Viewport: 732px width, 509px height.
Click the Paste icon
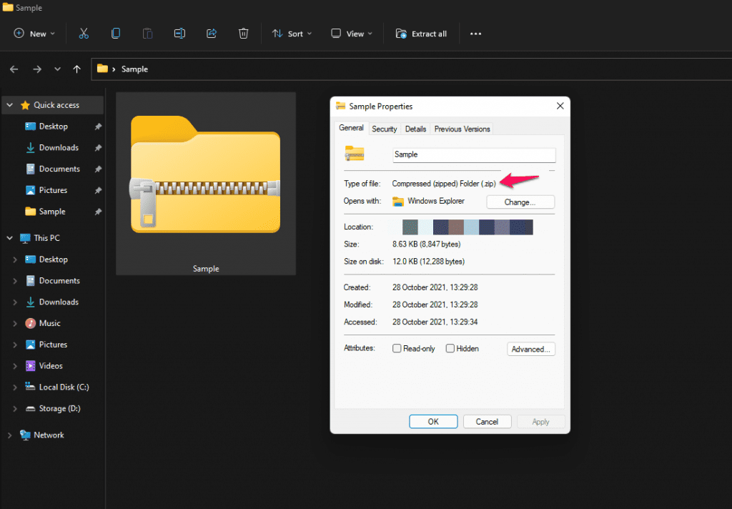coord(147,34)
